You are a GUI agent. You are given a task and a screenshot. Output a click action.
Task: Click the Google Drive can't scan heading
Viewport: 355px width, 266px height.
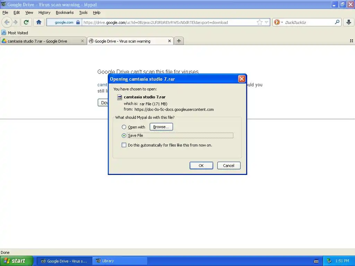[148, 72]
